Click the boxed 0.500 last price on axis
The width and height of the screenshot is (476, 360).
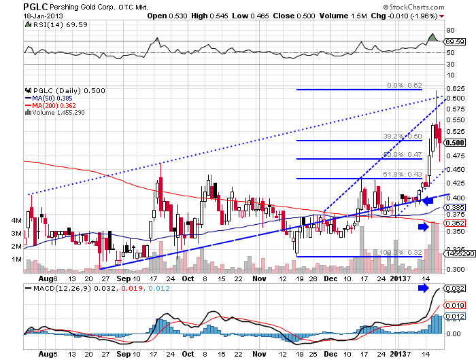coord(455,143)
